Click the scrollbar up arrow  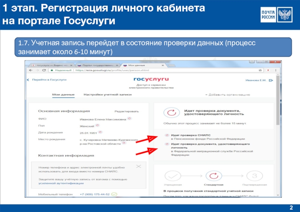(x=278, y=75)
